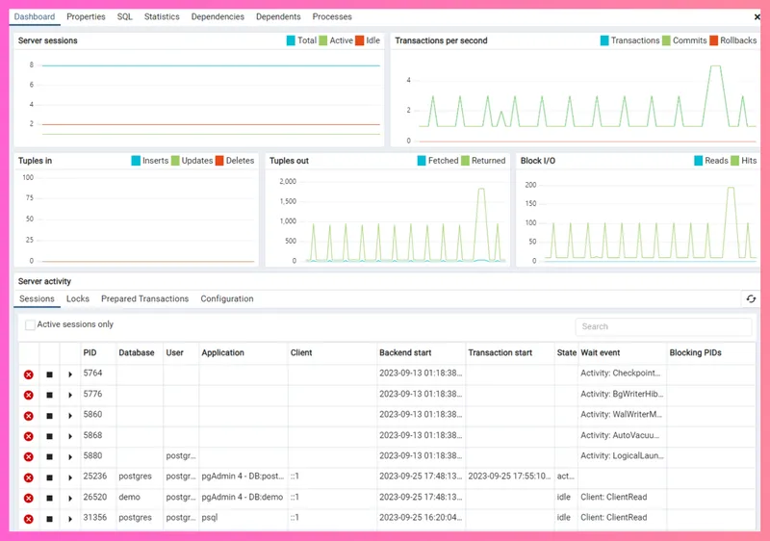Select the Configuration activity tab
The image size is (770, 541).
(x=227, y=298)
